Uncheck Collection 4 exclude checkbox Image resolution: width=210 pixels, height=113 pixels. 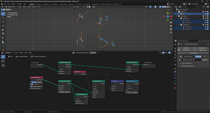[203, 25]
